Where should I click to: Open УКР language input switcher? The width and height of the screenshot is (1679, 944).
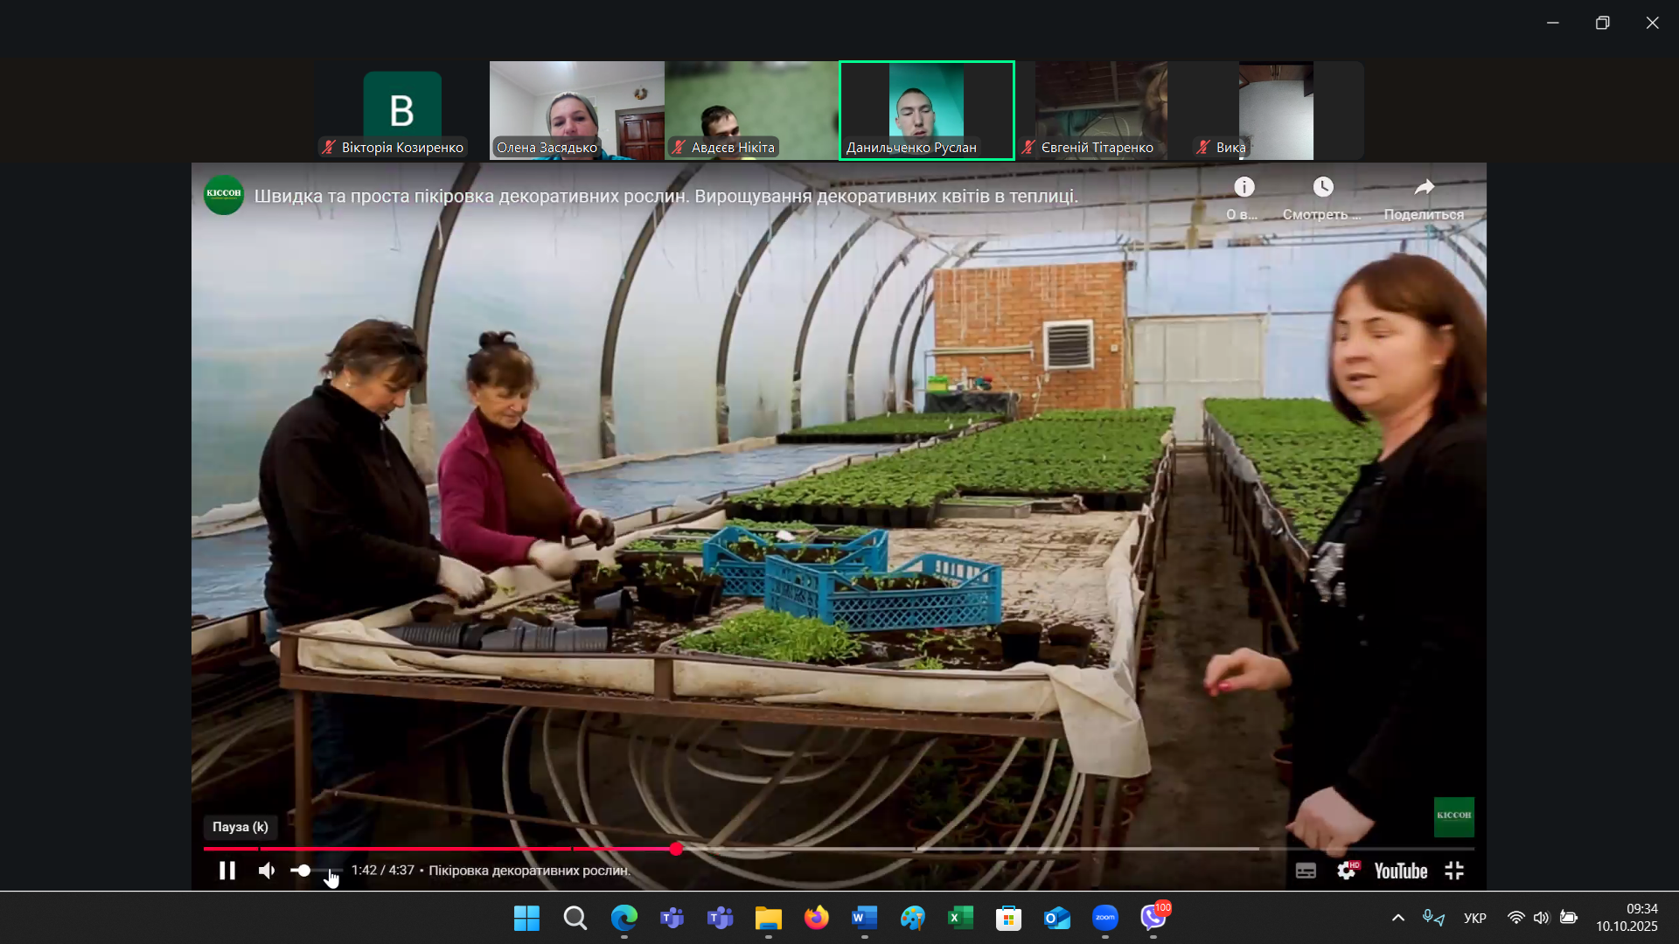[1474, 918]
